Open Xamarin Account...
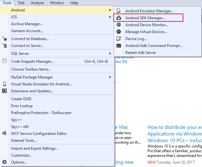This screenshot has width=202, height=167. click(x=57, y=31)
